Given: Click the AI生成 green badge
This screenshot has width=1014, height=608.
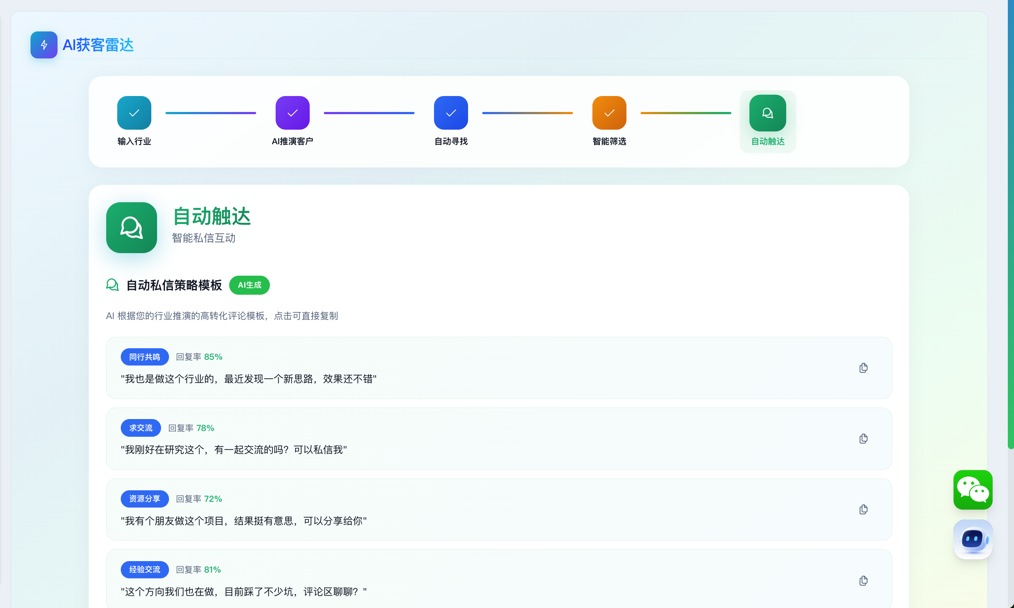Looking at the screenshot, I should tap(250, 285).
